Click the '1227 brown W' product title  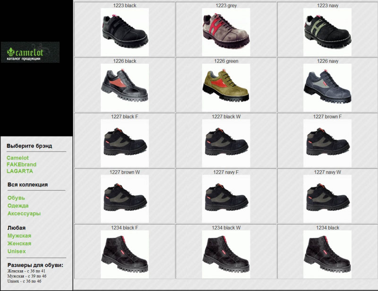coord(125,172)
